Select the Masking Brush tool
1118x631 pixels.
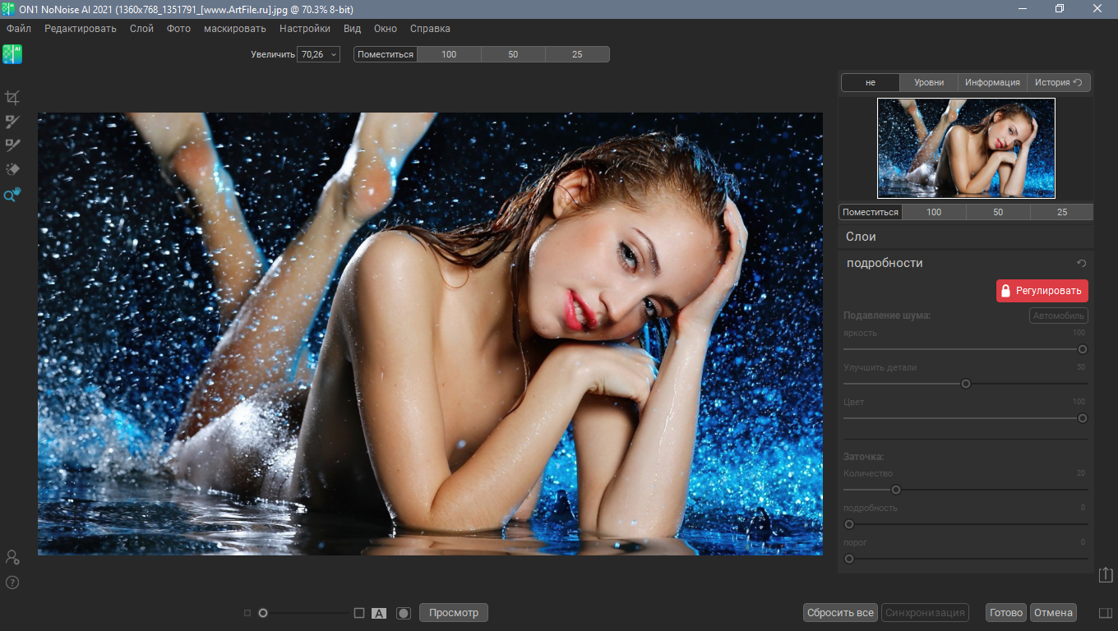point(12,122)
